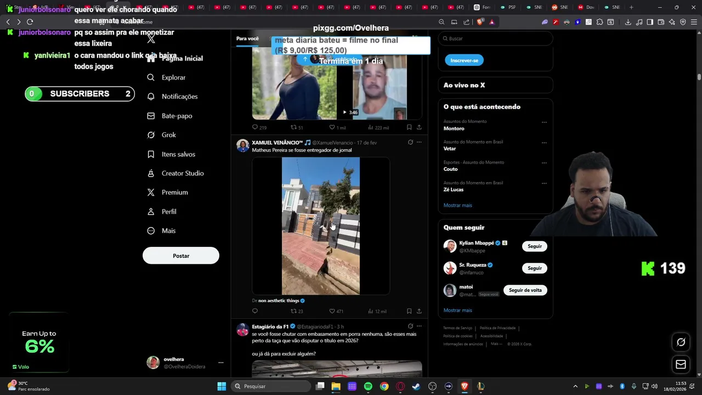The image size is (702, 395).
Task: Open the Couto trending topic
Action: point(451,169)
